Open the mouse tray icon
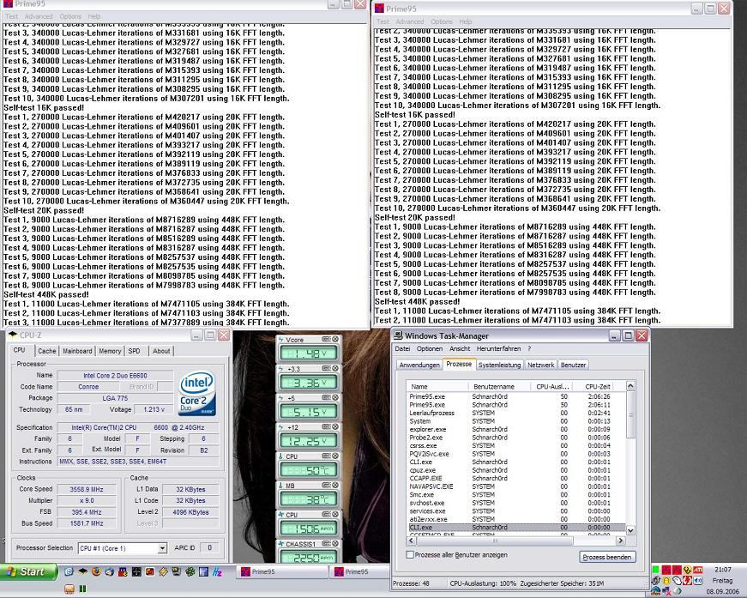 tap(677, 580)
